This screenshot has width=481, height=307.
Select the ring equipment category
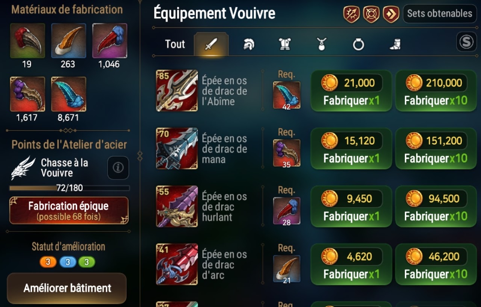(358, 44)
